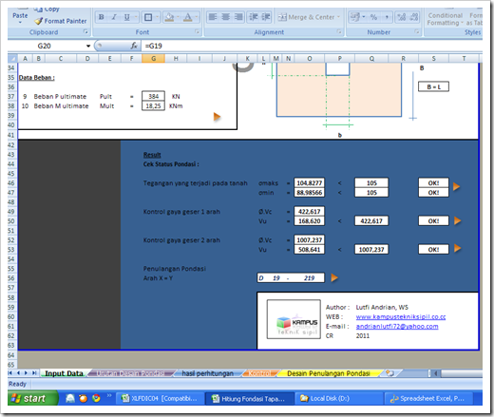
Task: Open Merge & Center dropdown arrow
Action: [x=338, y=17]
